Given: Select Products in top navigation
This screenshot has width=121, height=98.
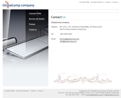Looking at the screenshot, I should pos(108,2).
